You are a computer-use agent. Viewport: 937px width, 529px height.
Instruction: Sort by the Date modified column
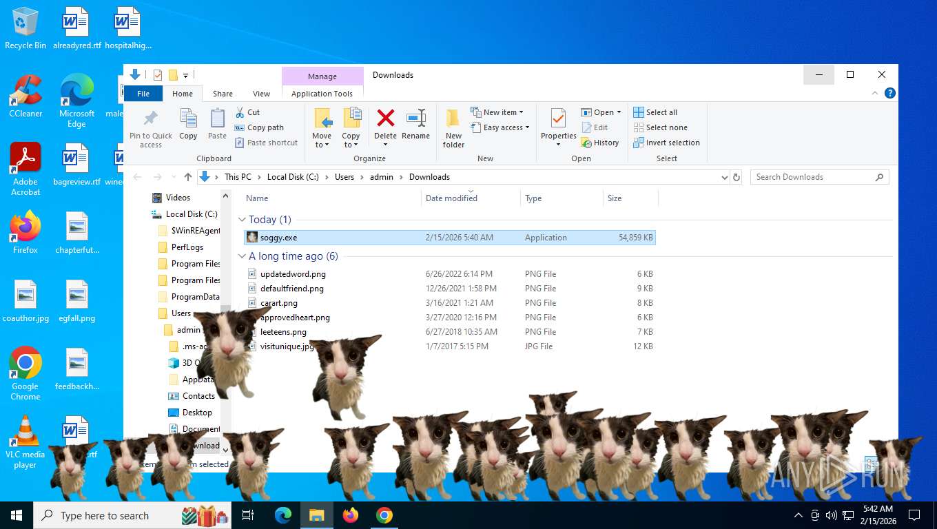point(471,198)
